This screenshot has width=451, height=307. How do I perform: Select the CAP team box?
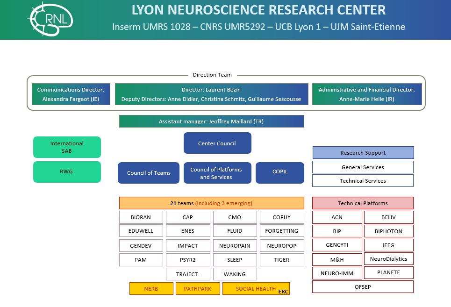click(x=188, y=217)
